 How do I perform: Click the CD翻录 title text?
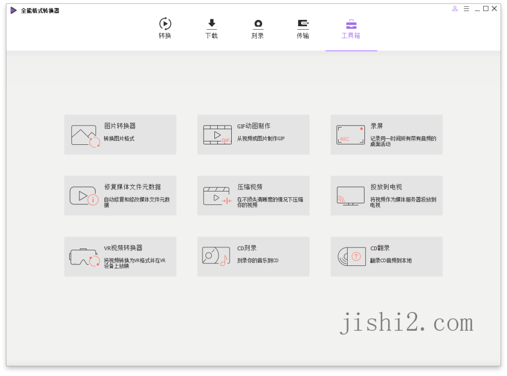coord(380,248)
